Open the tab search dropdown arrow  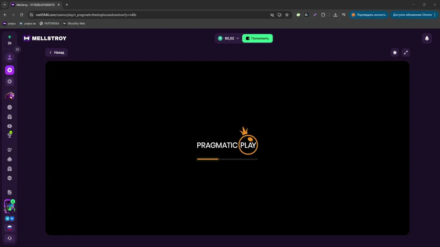[4, 5]
